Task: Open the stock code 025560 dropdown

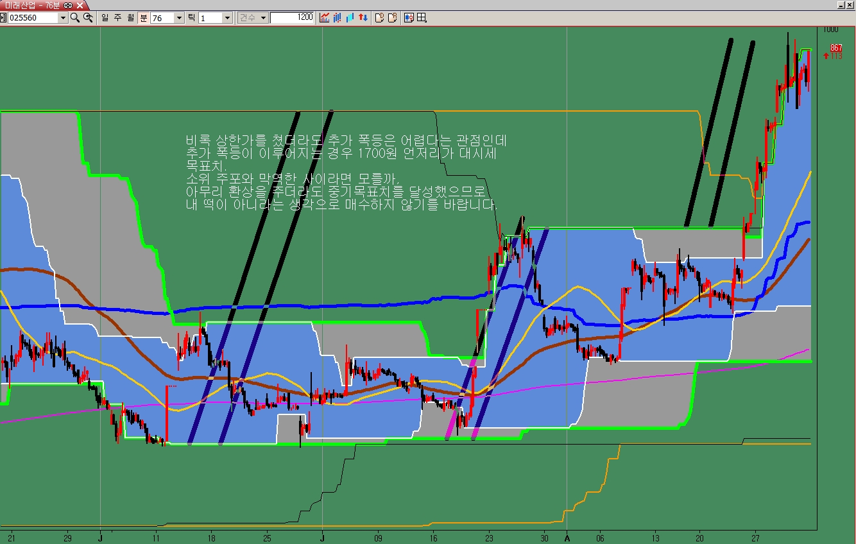Action: point(63,18)
